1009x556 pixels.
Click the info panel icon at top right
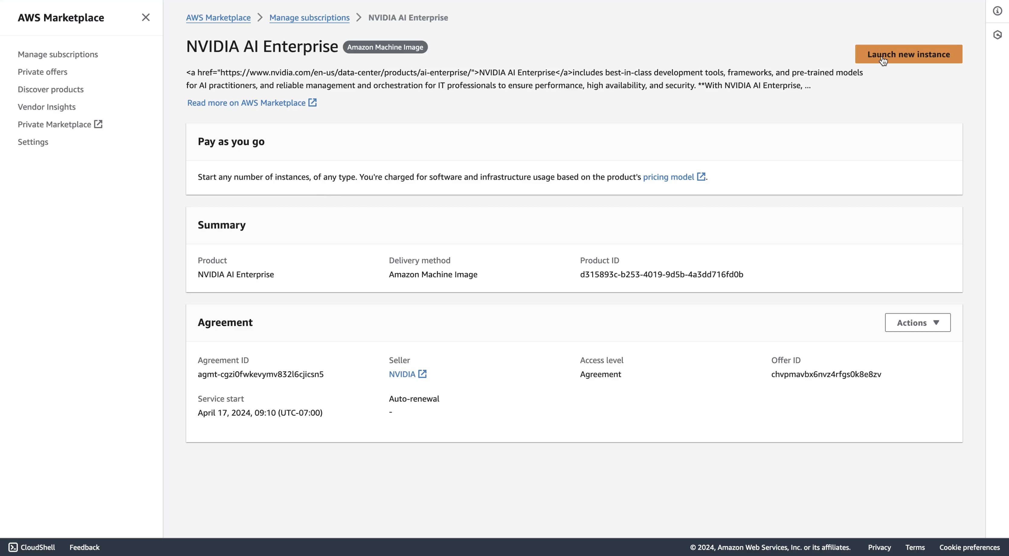[997, 11]
